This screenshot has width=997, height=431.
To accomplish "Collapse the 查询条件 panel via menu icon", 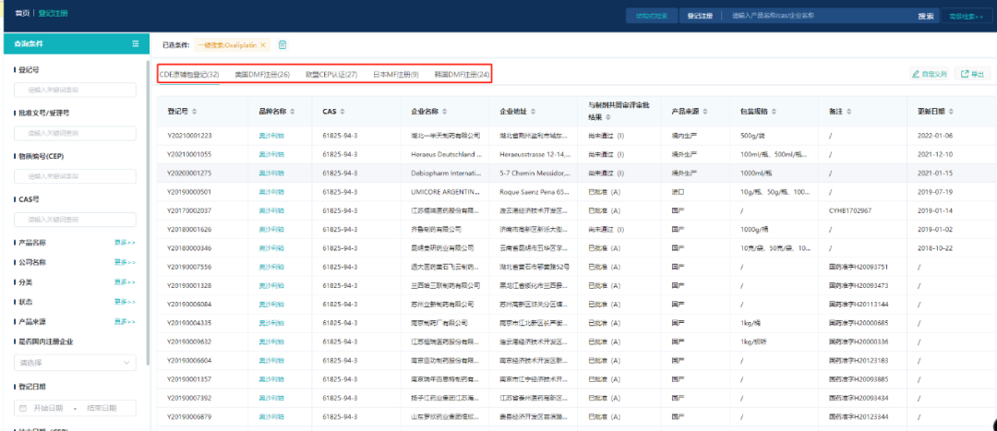I will 136,43.
